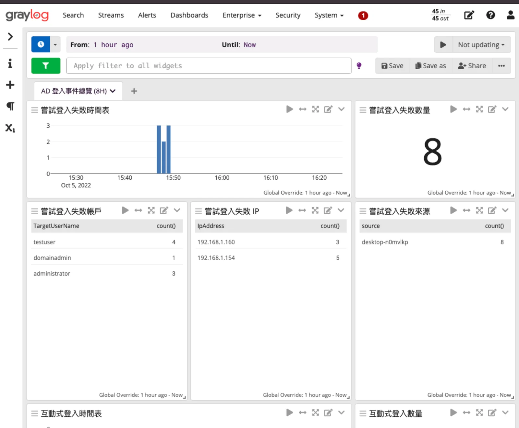
Task: Edit the 嘗試登入失敗來源 widget
Action: click(x=492, y=210)
